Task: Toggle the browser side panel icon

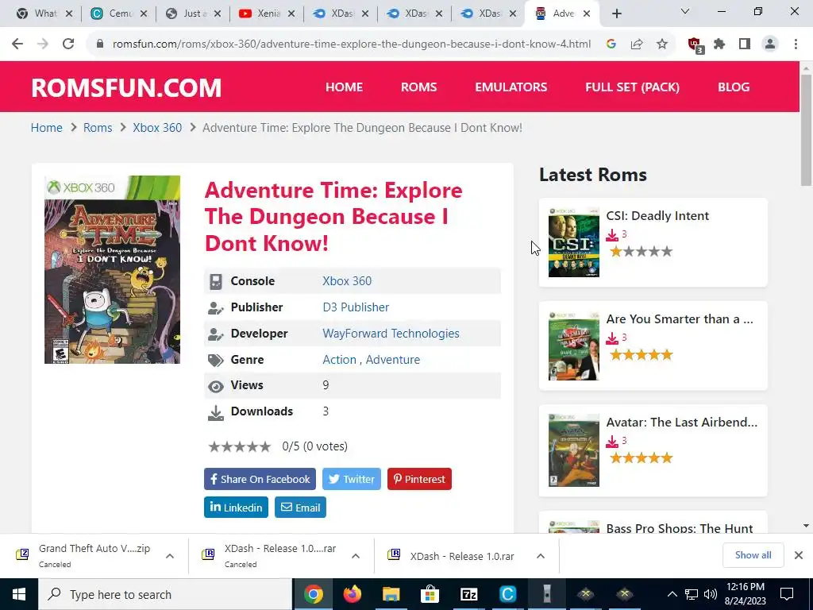Action: pyautogui.click(x=745, y=44)
